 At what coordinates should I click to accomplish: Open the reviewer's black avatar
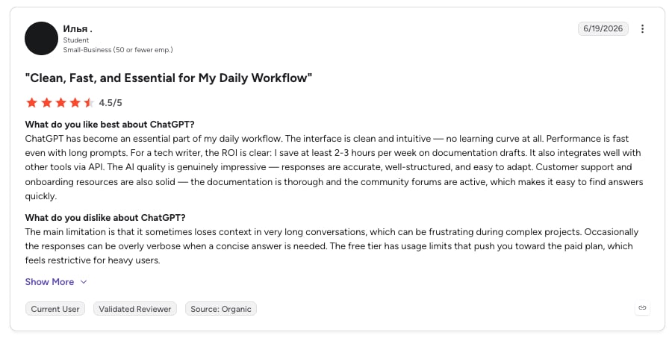tap(41, 39)
